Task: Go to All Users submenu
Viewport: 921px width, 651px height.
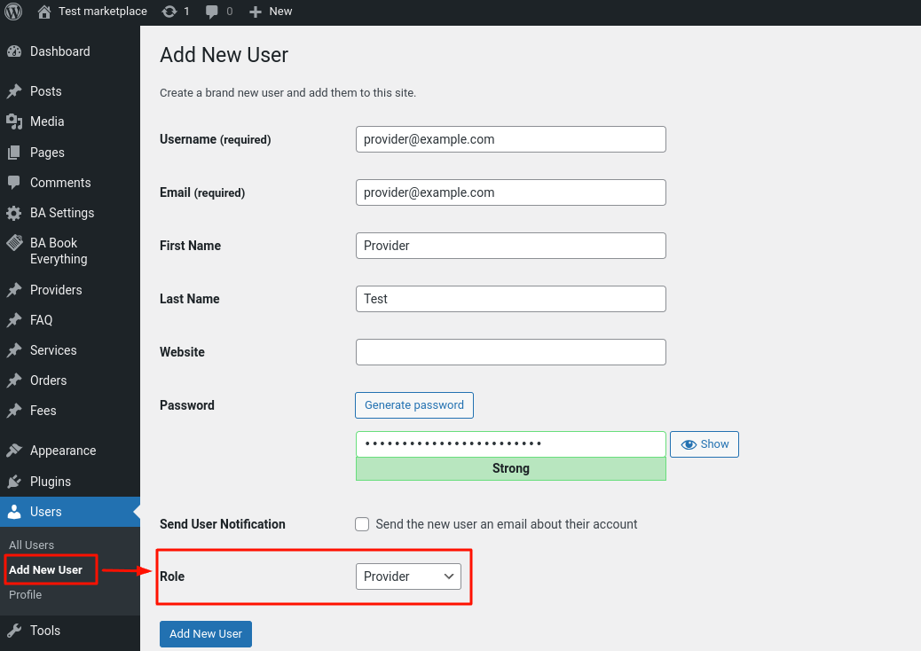Action: point(32,545)
